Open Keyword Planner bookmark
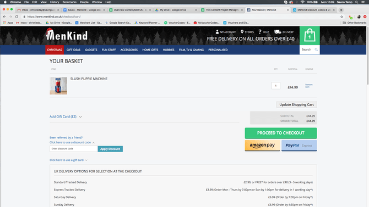This screenshot has height=207, width=369. (x=147, y=23)
